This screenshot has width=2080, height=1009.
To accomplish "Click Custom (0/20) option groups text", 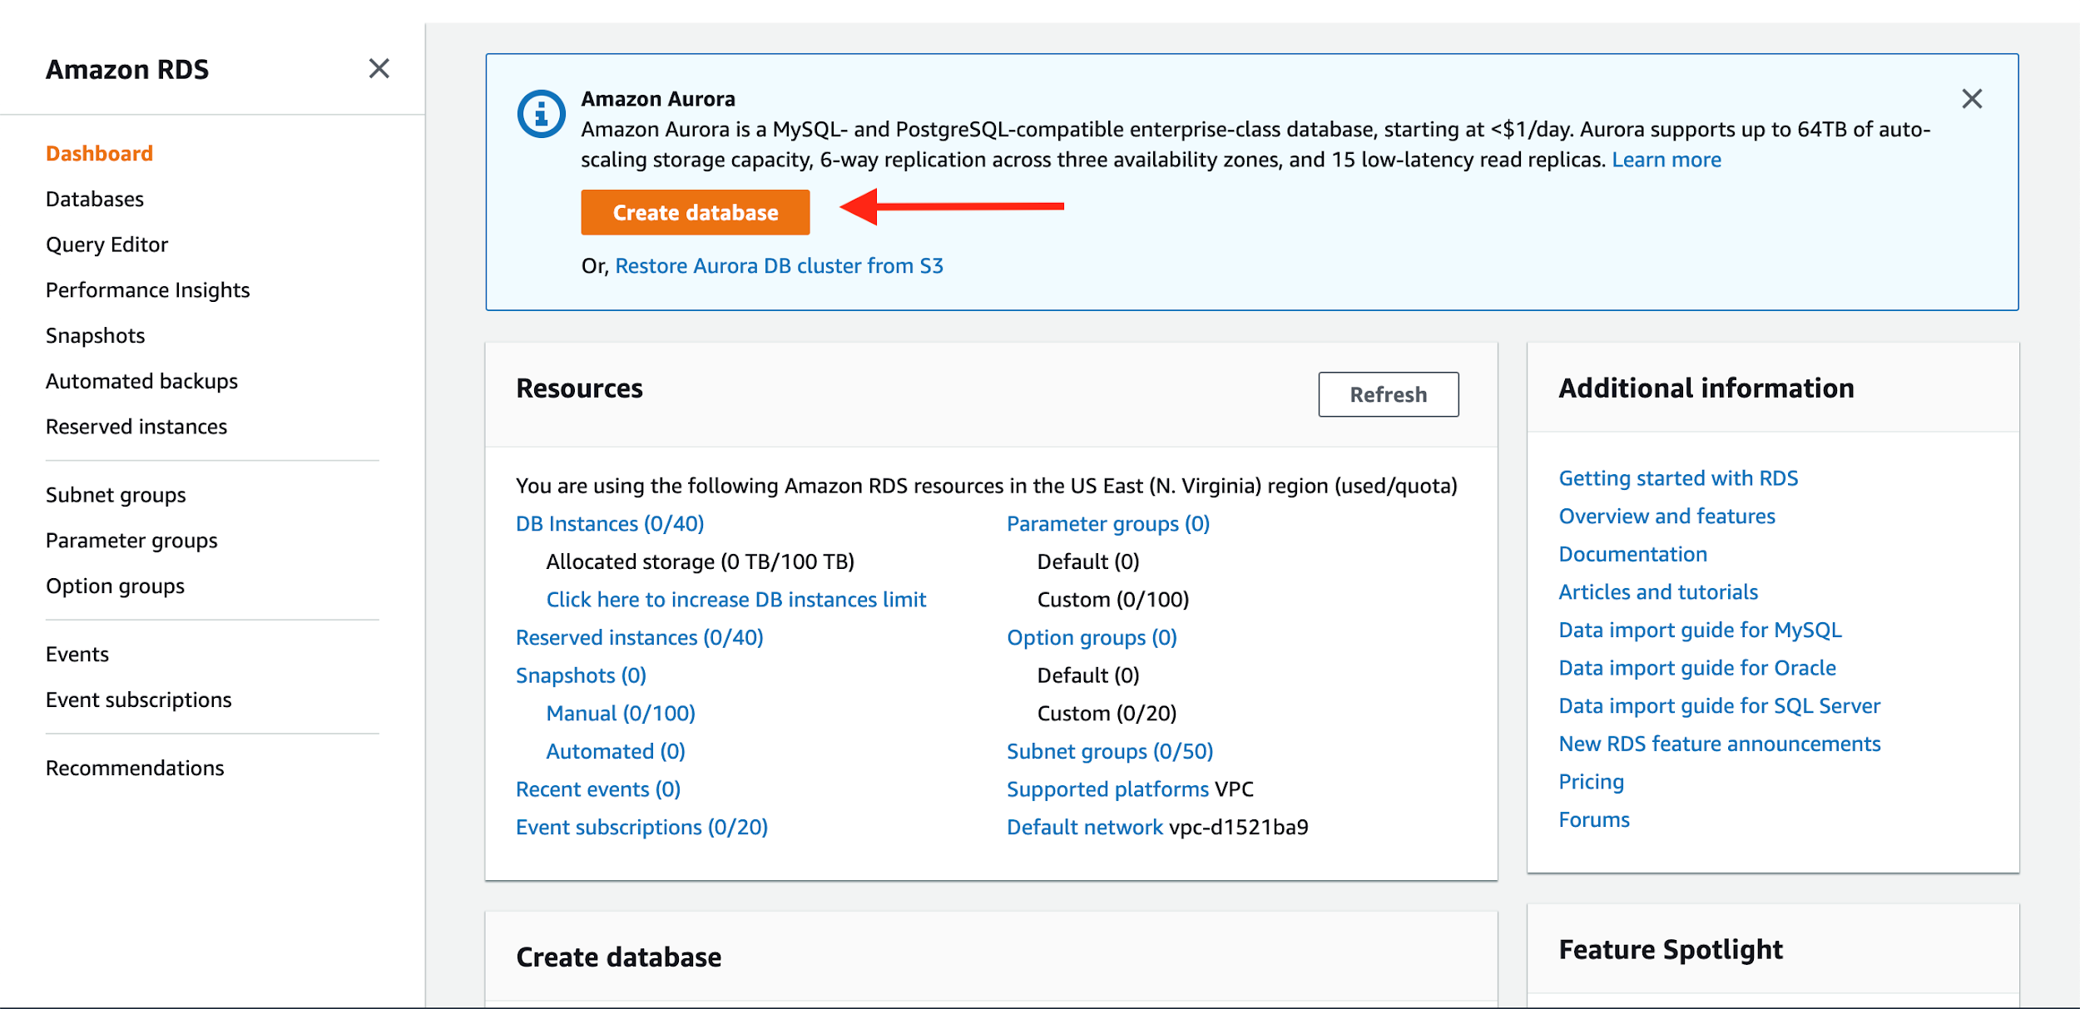I will tap(1107, 714).
